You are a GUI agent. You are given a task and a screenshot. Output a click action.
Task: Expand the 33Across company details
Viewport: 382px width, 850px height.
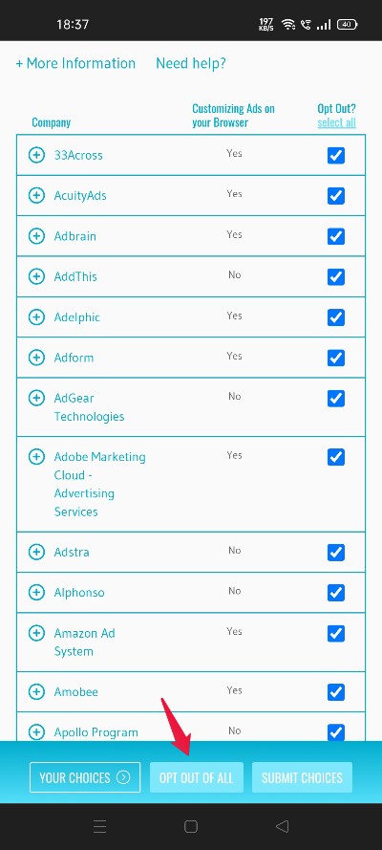coord(36,155)
